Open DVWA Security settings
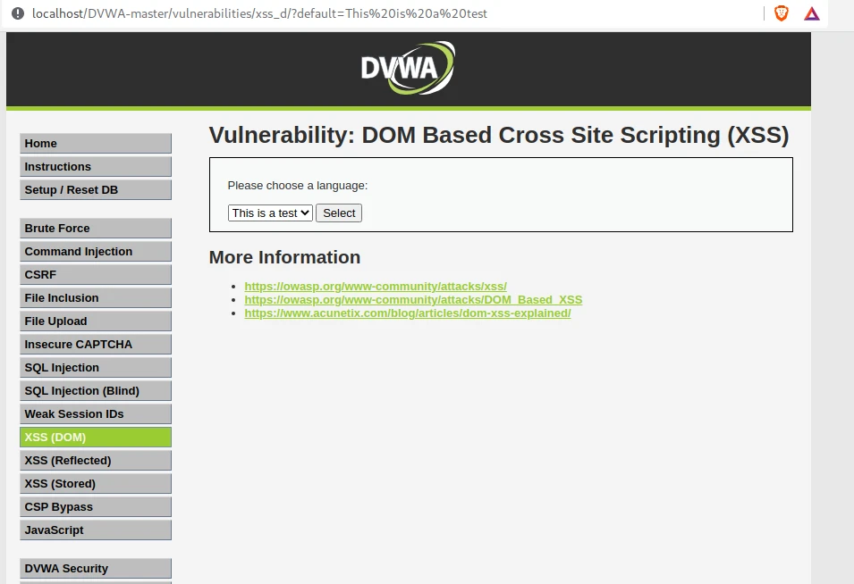The height and width of the screenshot is (584, 854). tap(95, 568)
